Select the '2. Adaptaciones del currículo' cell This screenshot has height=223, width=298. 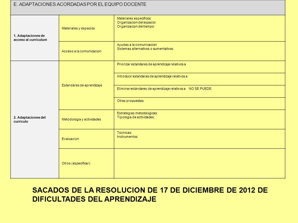click(34, 120)
